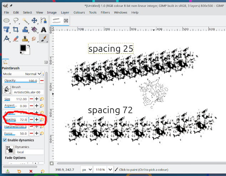This screenshot has height=176, width=226.
Task: Select the Smudge tool
Action: [x=34, y=39]
